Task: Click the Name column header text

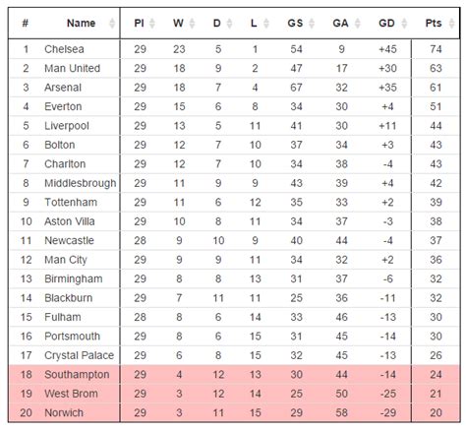Action: coord(81,24)
